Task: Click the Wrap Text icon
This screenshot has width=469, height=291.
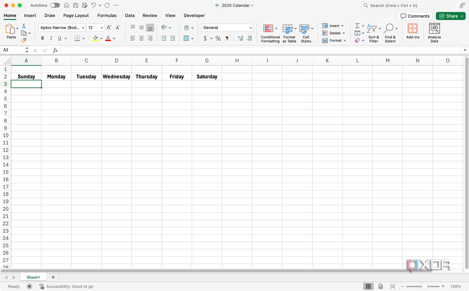Action: pyautogui.click(x=186, y=28)
